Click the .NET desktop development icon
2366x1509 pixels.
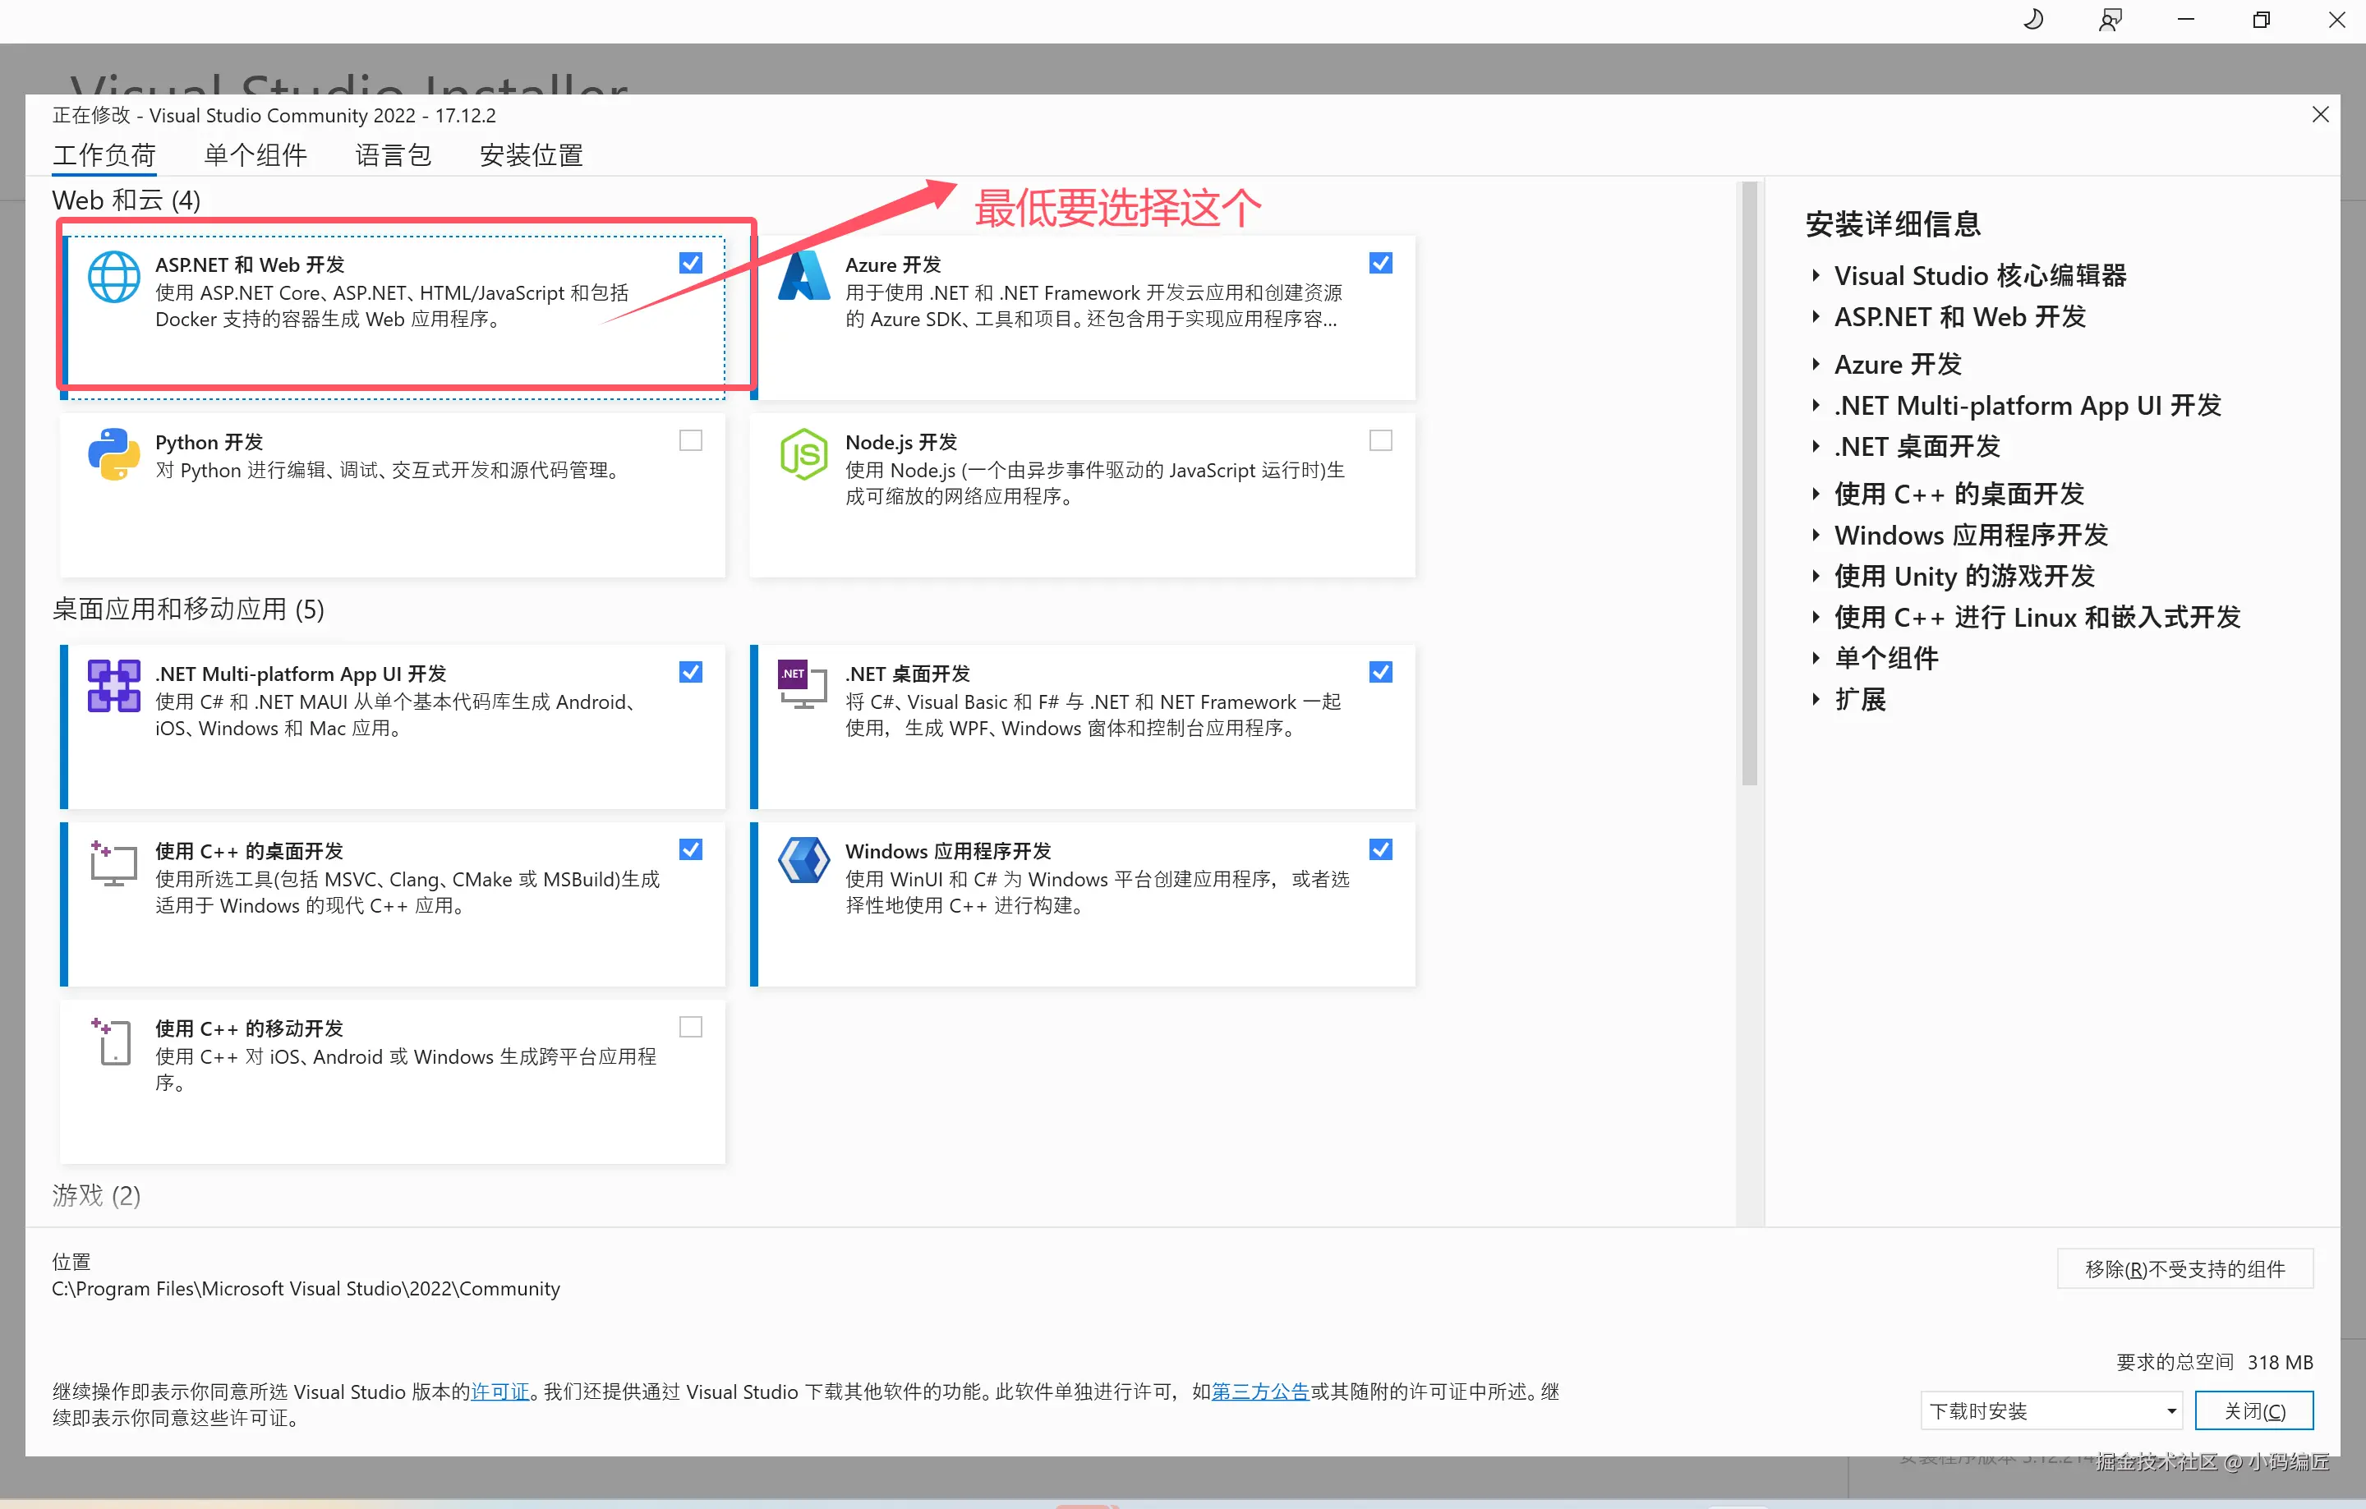pos(803,685)
